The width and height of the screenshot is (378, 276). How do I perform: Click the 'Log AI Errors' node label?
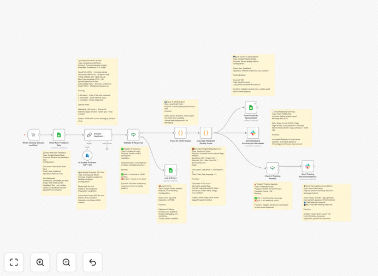170,178
